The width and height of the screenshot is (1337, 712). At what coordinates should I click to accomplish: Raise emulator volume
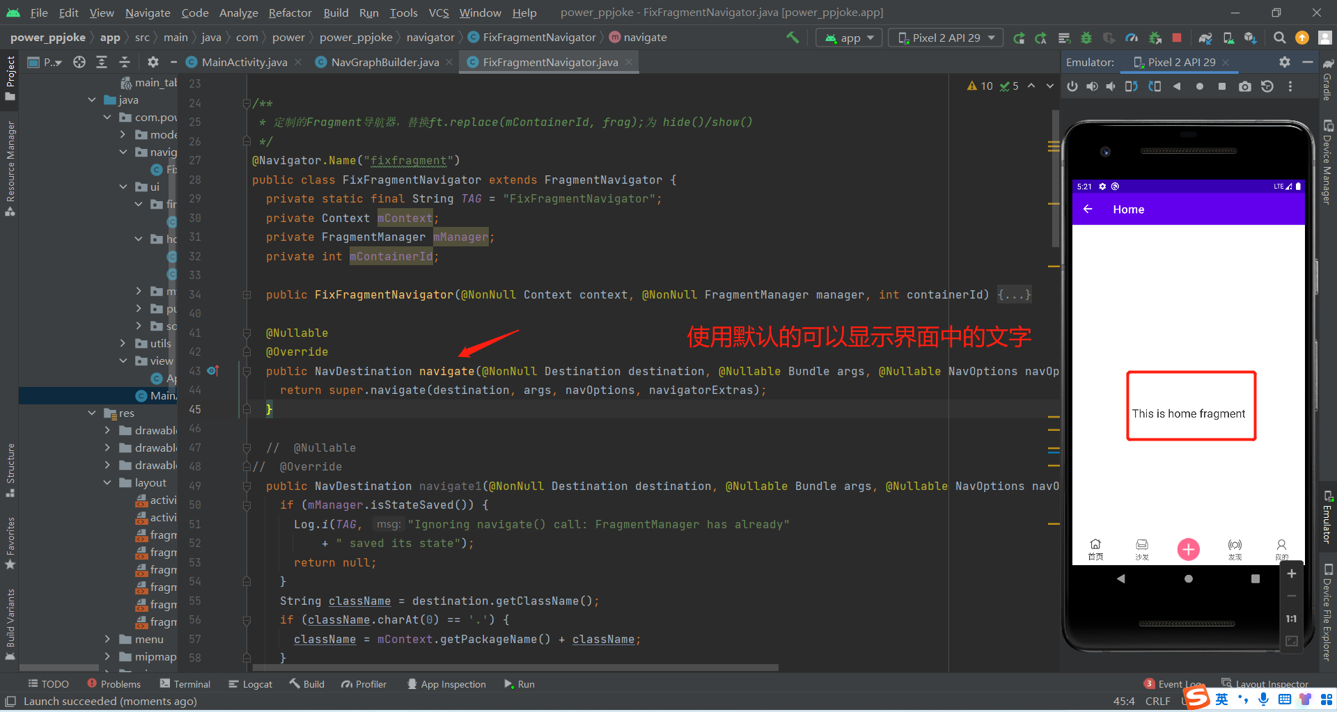click(x=1092, y=86)
